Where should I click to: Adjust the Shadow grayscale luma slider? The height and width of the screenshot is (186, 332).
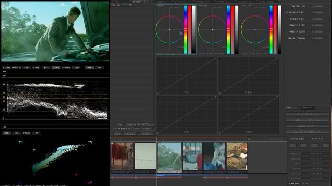pos(193,29)
